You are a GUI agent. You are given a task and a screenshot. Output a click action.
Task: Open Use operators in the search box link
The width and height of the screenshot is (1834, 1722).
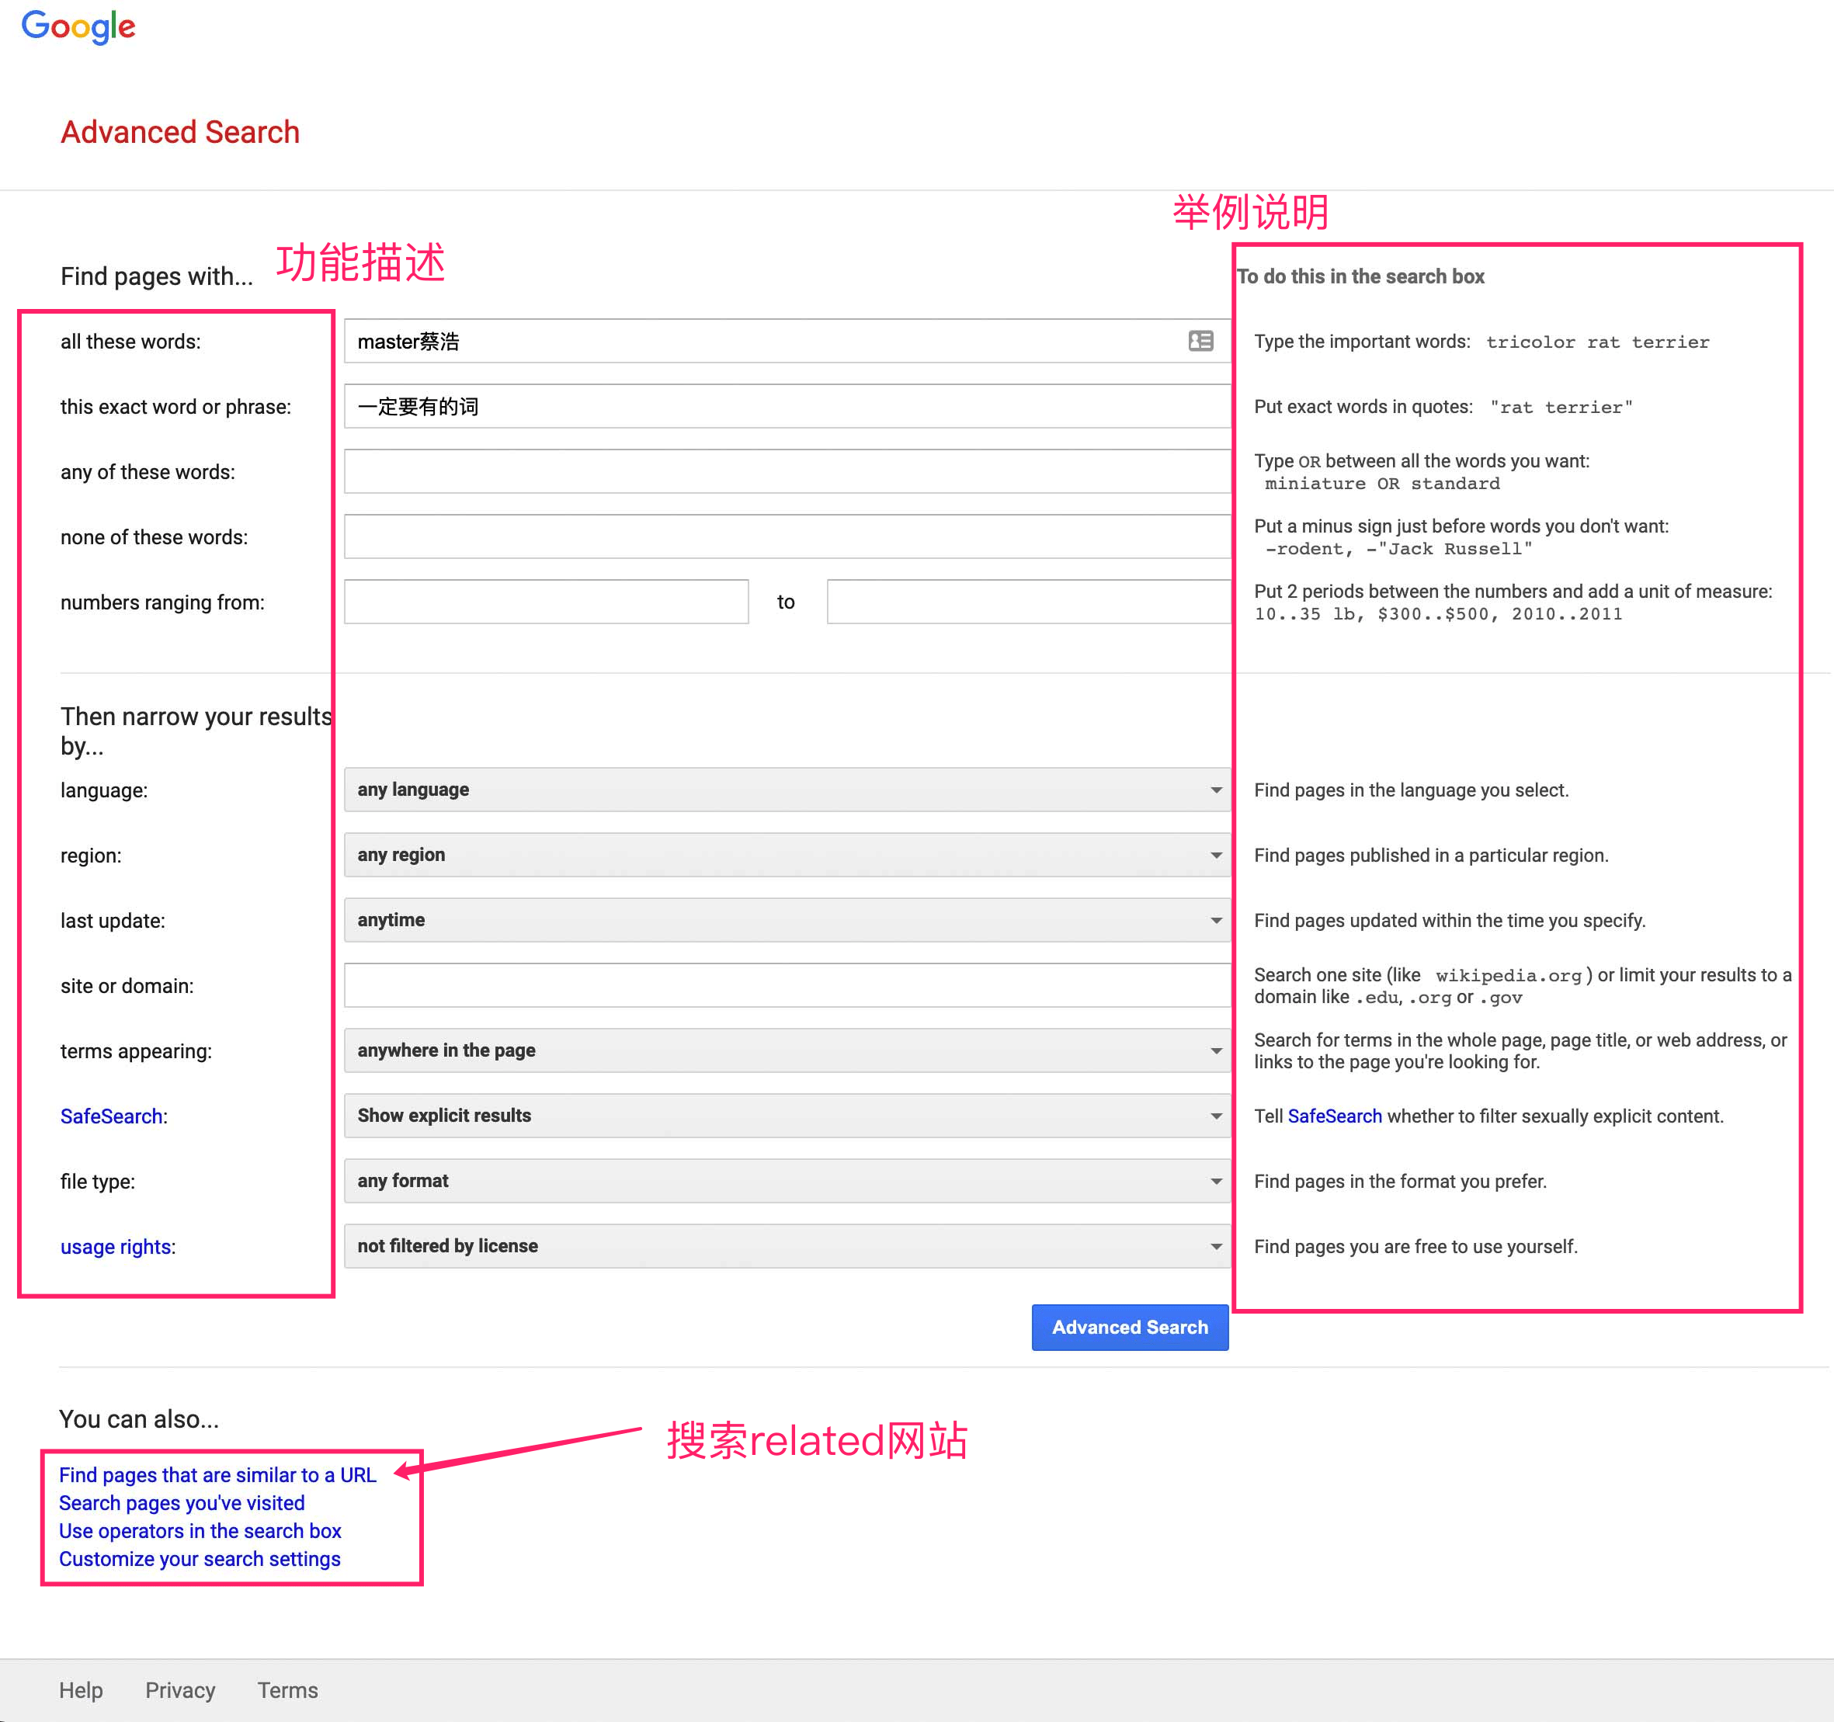200,1530
